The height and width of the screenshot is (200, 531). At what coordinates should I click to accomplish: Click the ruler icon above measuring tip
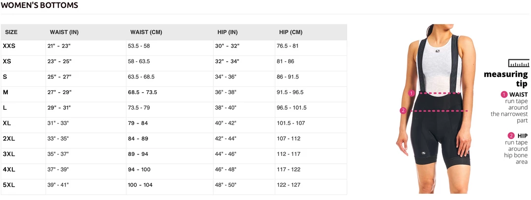pyautogui.click(x=518, y=63)
